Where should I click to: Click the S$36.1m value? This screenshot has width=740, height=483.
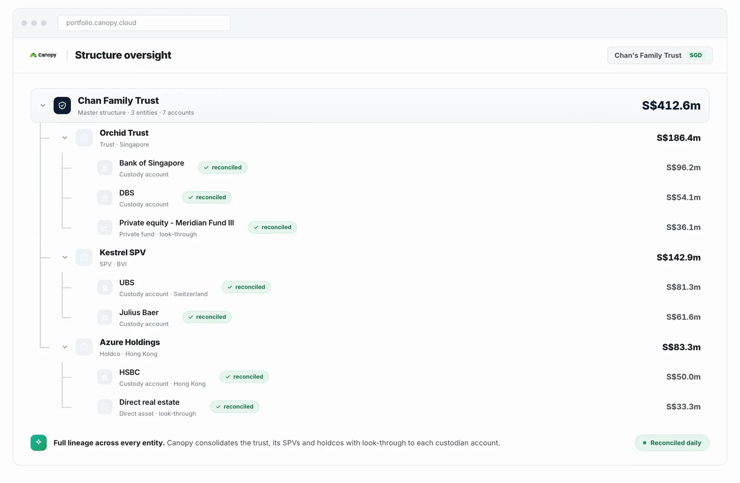683,227
